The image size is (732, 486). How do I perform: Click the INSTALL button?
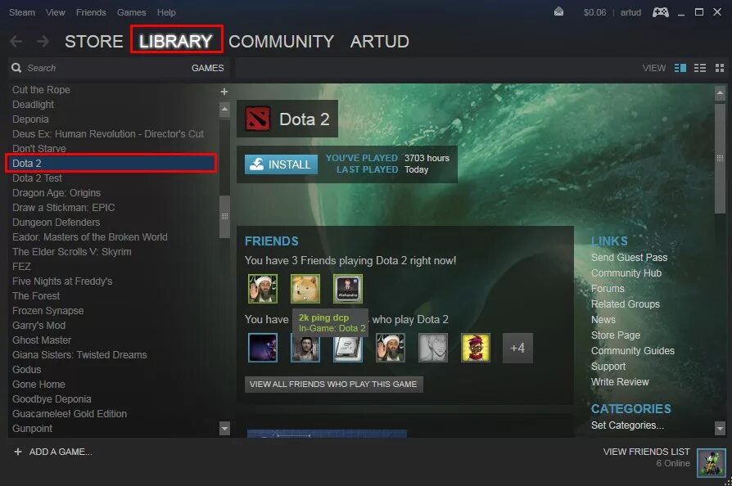[281, 164]
